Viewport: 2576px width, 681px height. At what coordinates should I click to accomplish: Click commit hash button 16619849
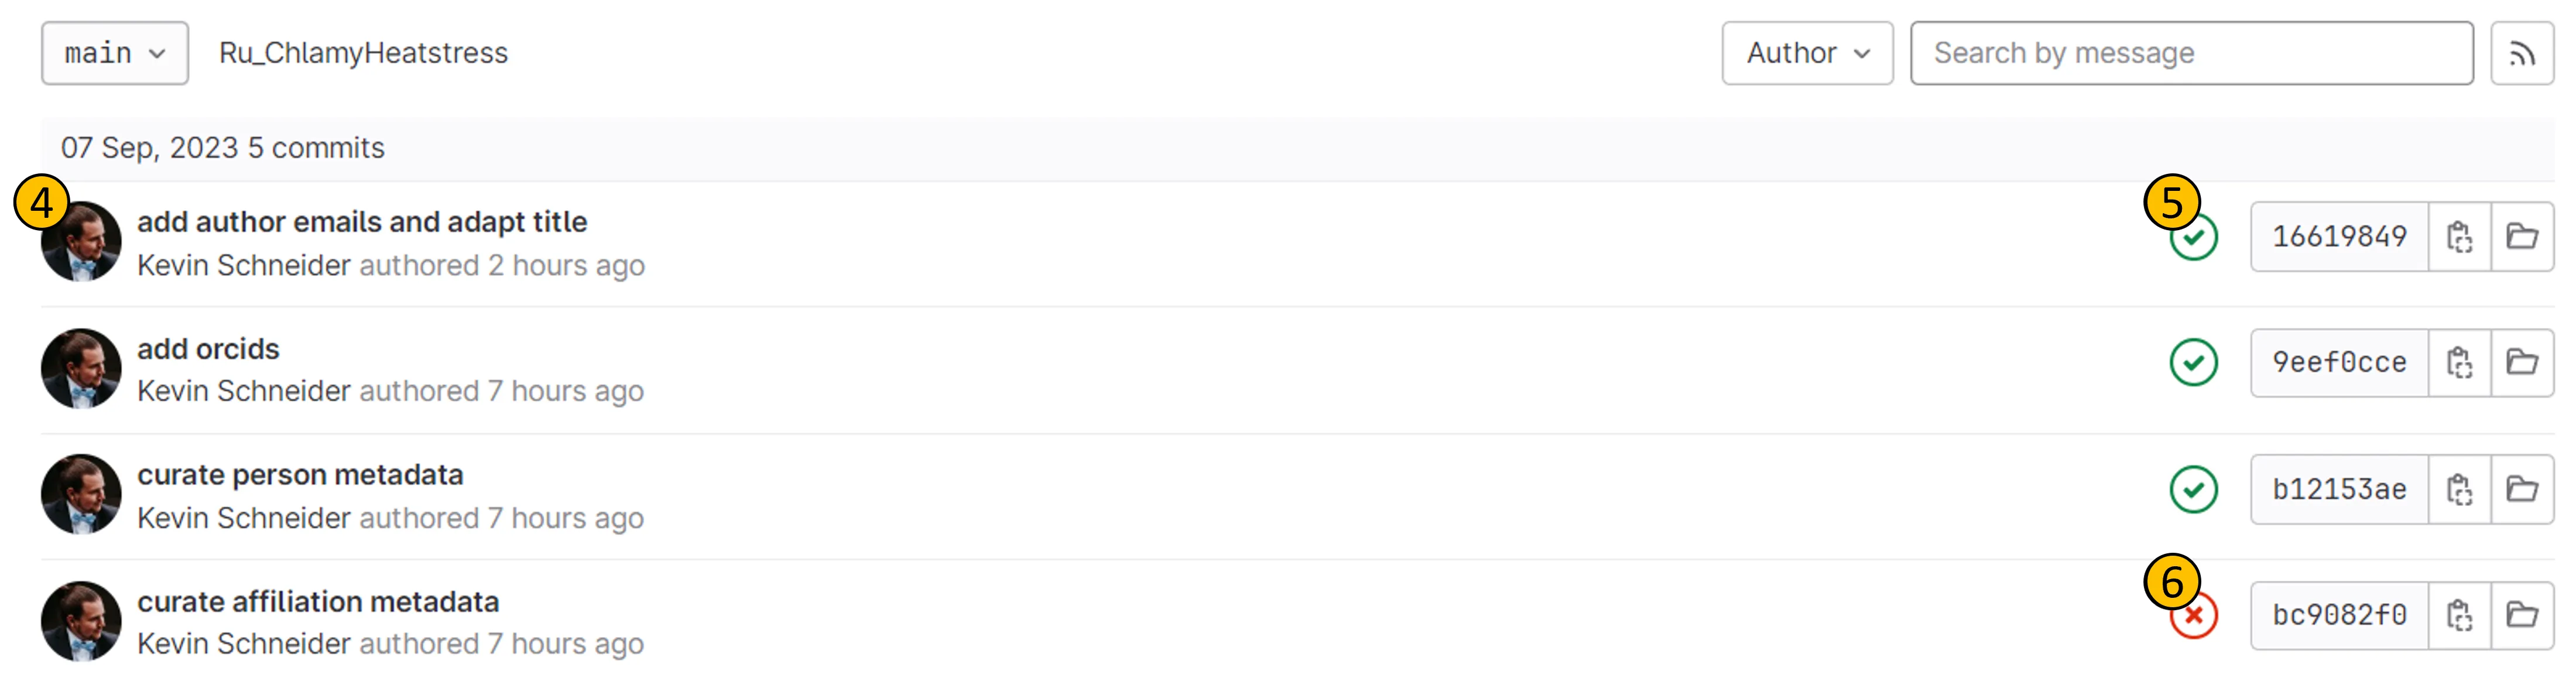coord(2339,237)
